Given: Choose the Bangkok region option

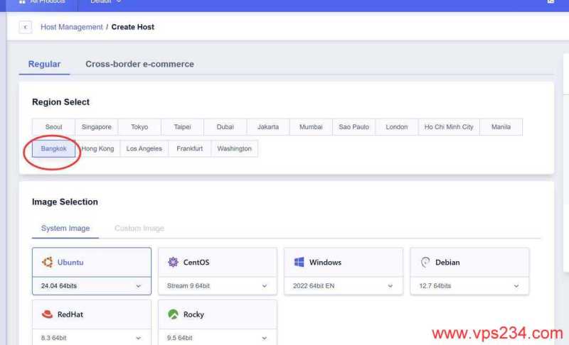Looking at the screenshot, I should point(53,148).
